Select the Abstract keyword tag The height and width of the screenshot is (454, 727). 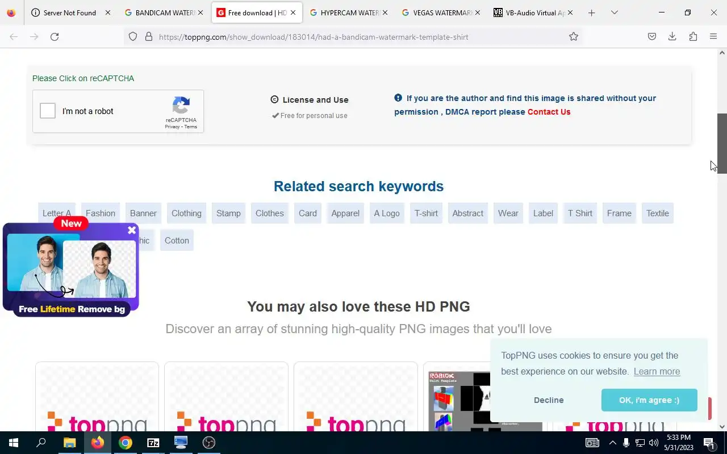468,213
